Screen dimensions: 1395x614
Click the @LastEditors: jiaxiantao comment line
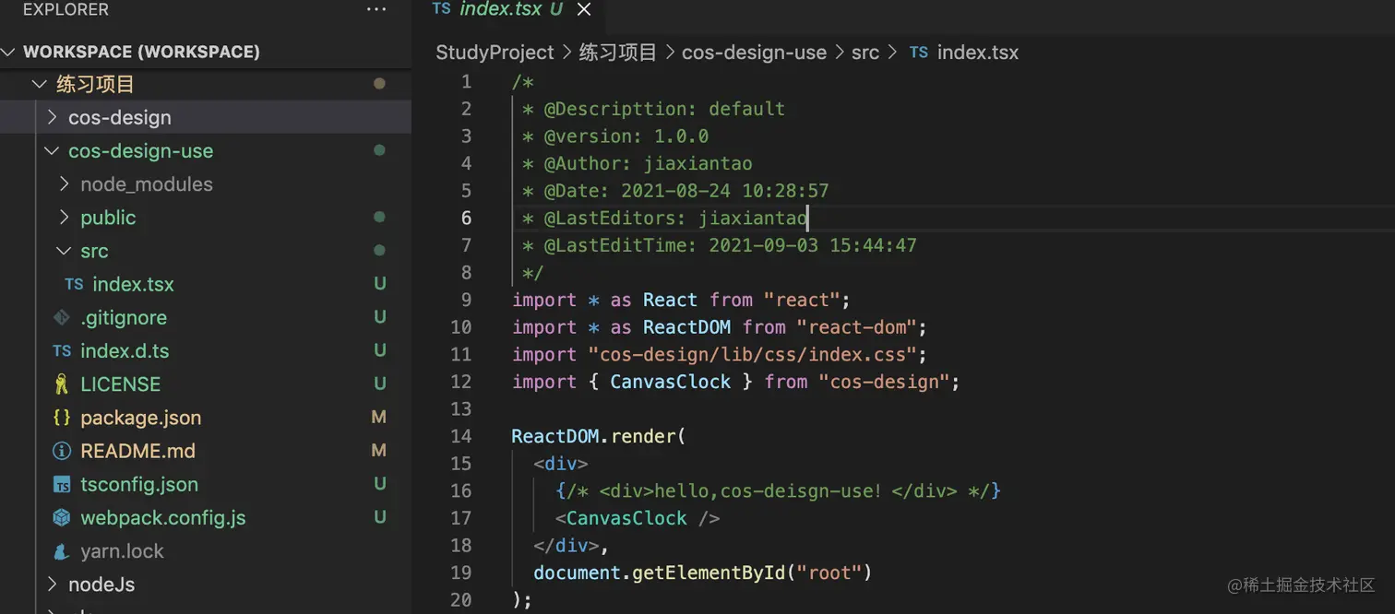click(665, 218)
